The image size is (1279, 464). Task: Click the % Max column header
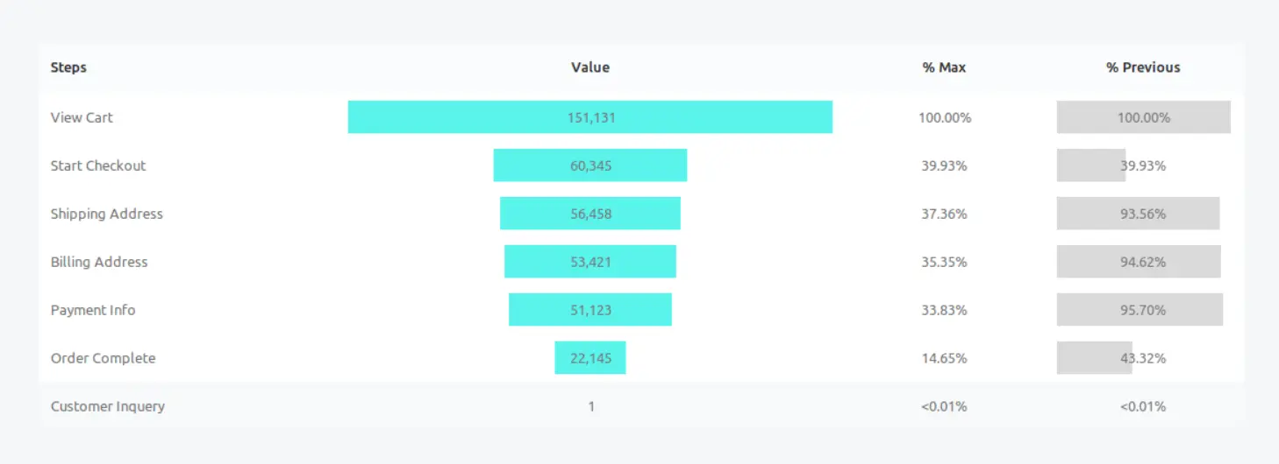944,67
